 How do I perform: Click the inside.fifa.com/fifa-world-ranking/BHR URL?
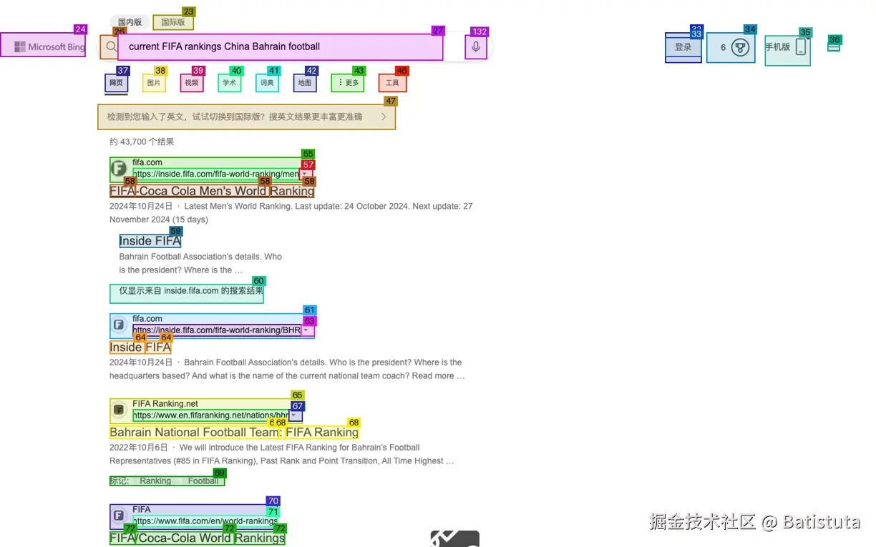click(217, 330)
